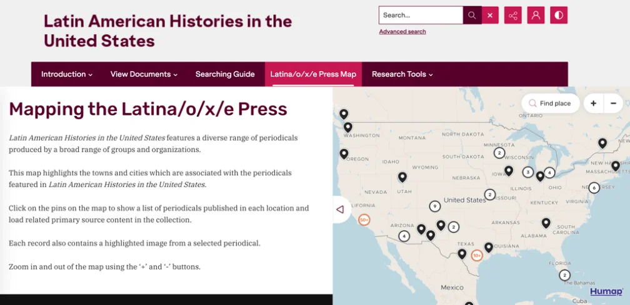Expand the Introduction menu
Viewport: 630px width, 305px height.
click(x=67, y=74)
